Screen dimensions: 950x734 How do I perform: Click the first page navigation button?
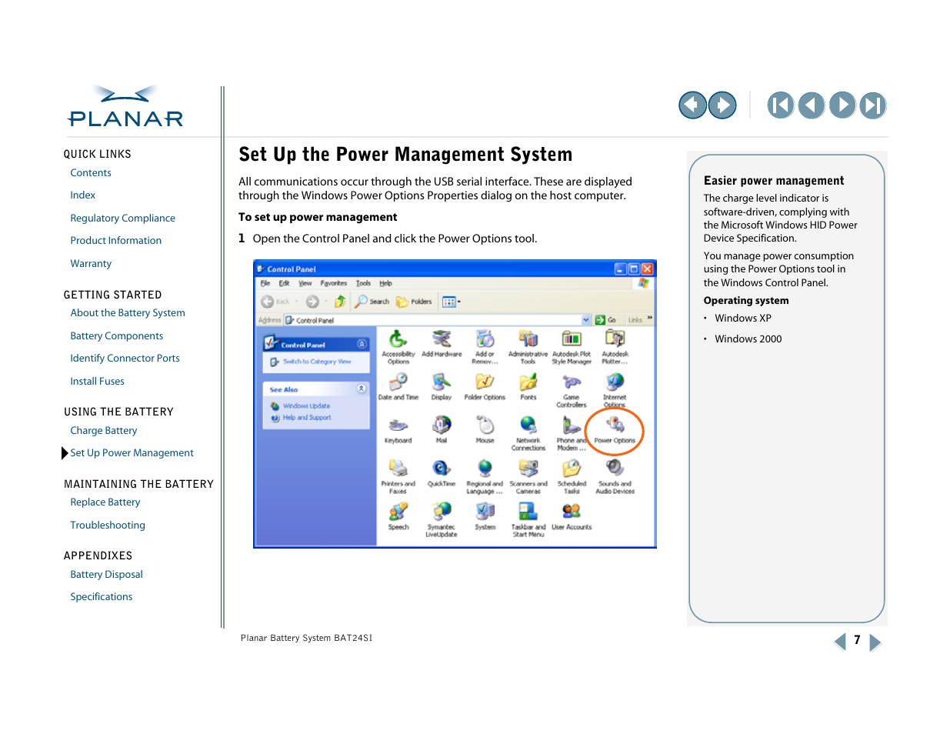coord(780,105)
